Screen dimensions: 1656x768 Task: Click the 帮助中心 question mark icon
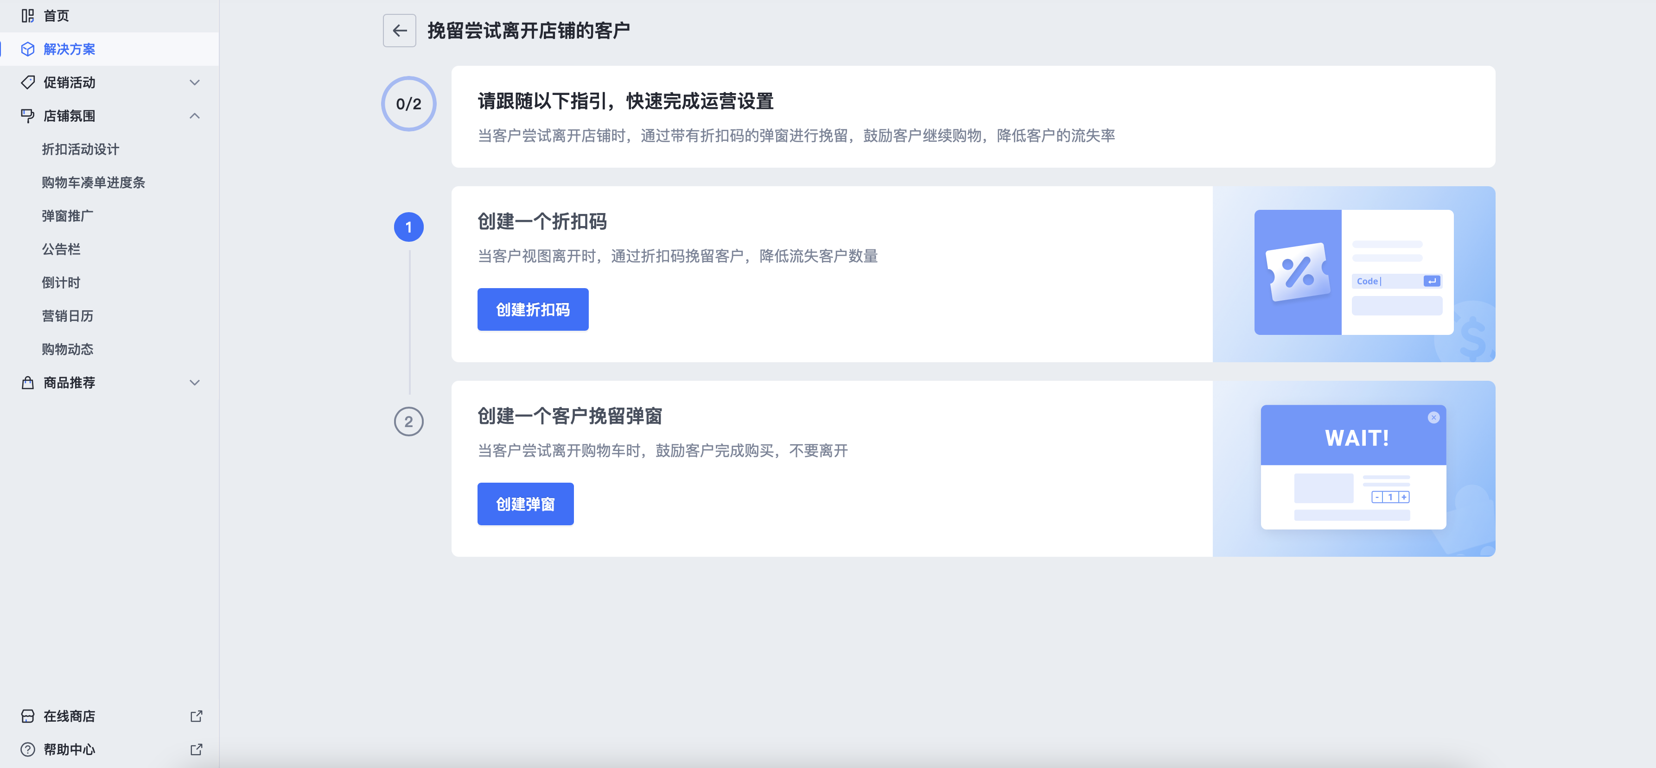tap(28, 749)
